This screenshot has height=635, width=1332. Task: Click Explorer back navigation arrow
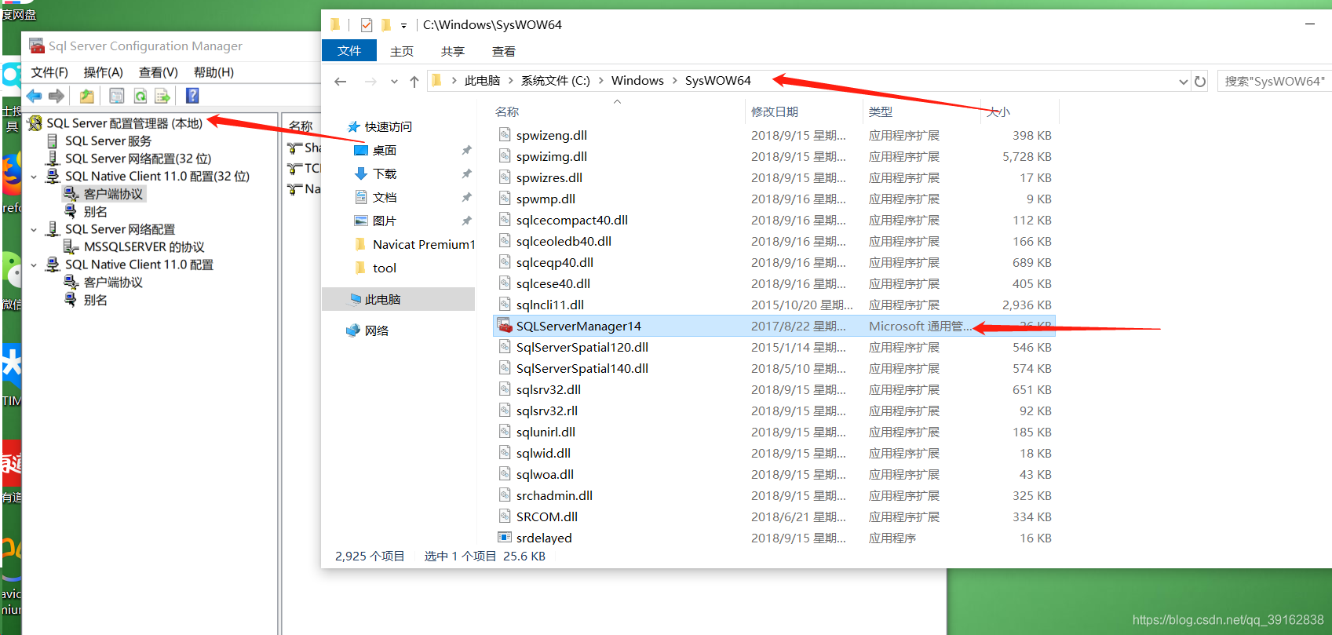click(341, 81)
